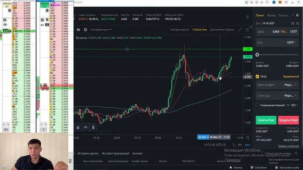Click the last stop on order size slider

coord(297,55)
